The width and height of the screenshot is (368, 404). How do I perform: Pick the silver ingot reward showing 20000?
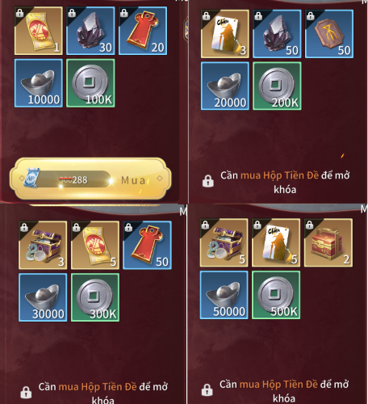point(225,86)
